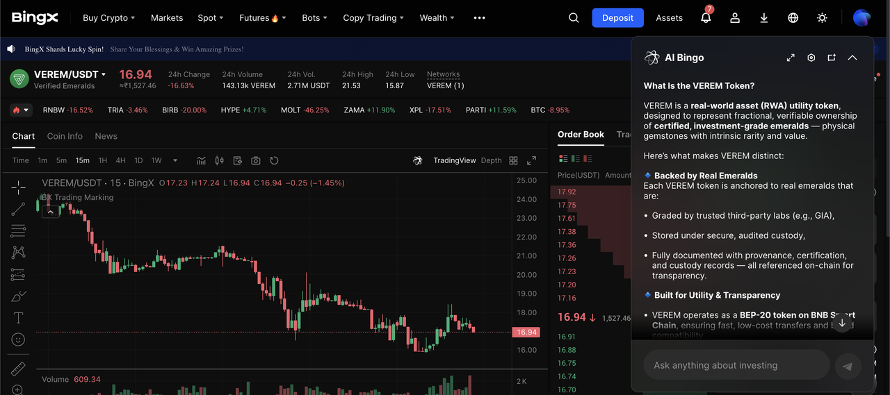Switch to the Coin Info tab
Viewport: 890px width, 395px height.
click(65, 136)
